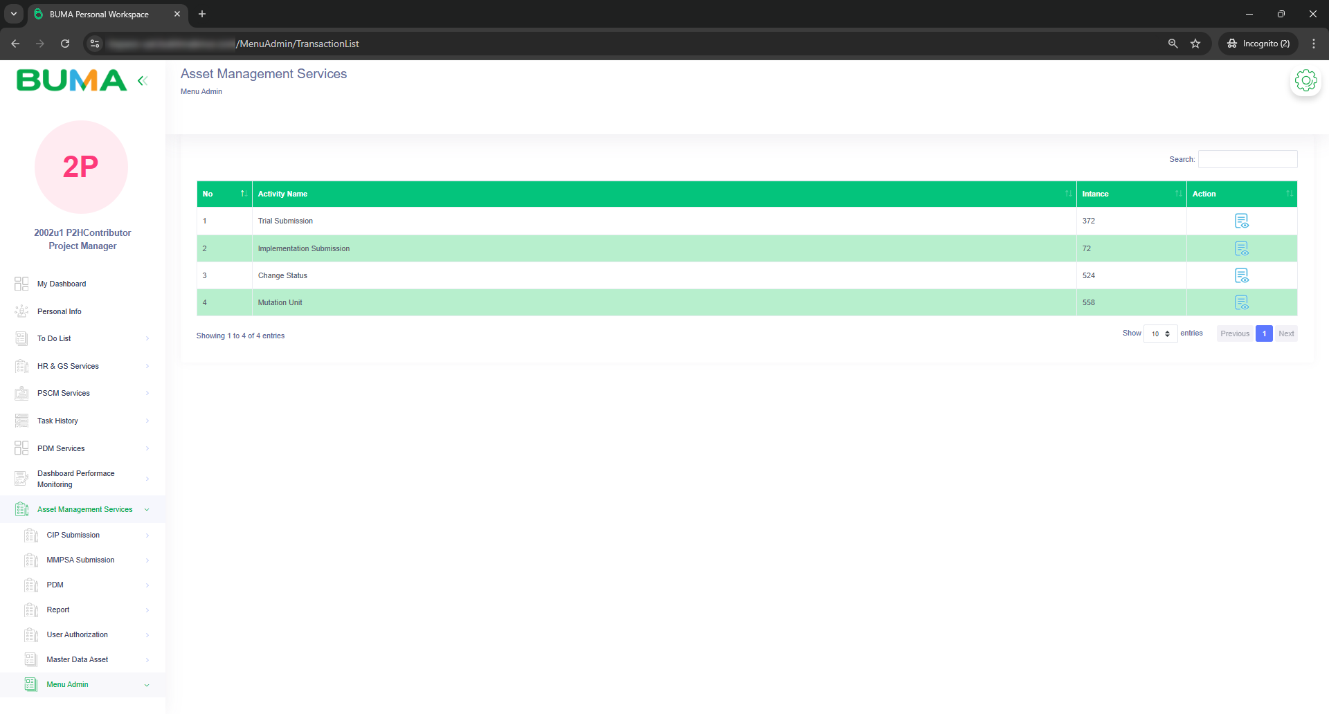Sort table by Intance column
The height and width of the screenshot is (714, 1329).
pos(1130,194)
